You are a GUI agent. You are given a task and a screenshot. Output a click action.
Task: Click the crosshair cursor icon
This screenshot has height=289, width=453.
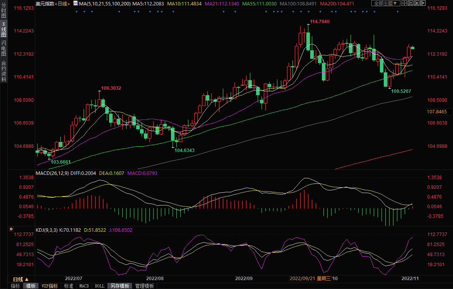[x=404, y=3]
